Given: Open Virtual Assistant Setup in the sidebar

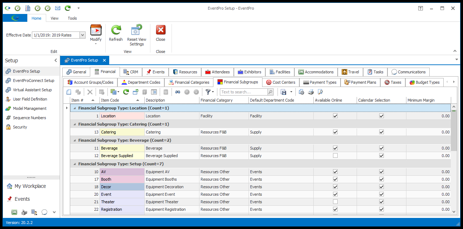Looking at the screenshot, I should point(32,90).
